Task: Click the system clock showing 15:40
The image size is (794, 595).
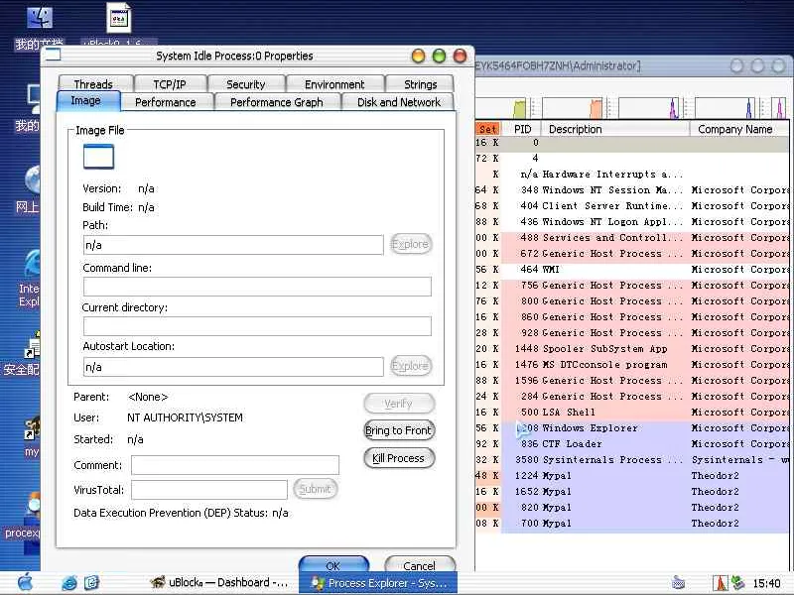Action: point(766,583)
